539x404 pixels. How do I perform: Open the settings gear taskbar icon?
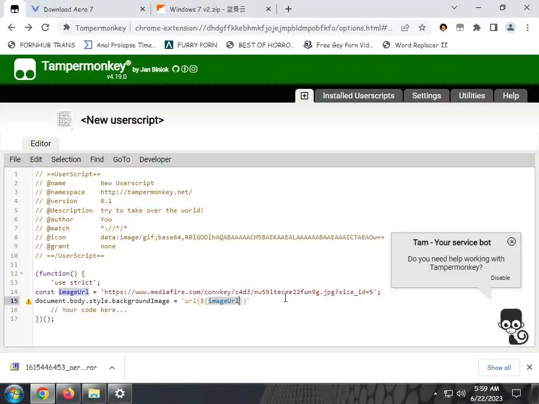pyautogui.click(x=119, y=393)
